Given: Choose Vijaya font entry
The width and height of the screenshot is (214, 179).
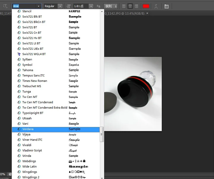Looking at the screenshot, I should [56, 134].
